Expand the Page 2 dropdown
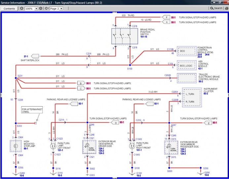 61,9
